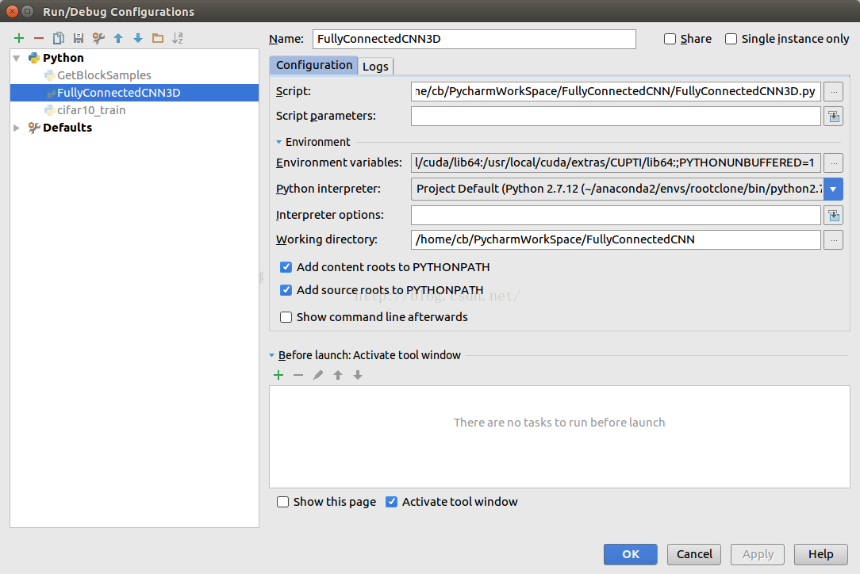Click the Script path field
Viewport: 860px width, 574px height.
(616, 91)
